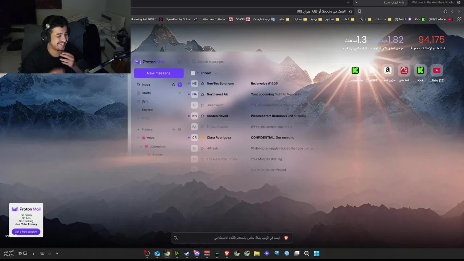Click the volume icon in system tray
This screenshot has height=261, width=464.
point(20,253)
